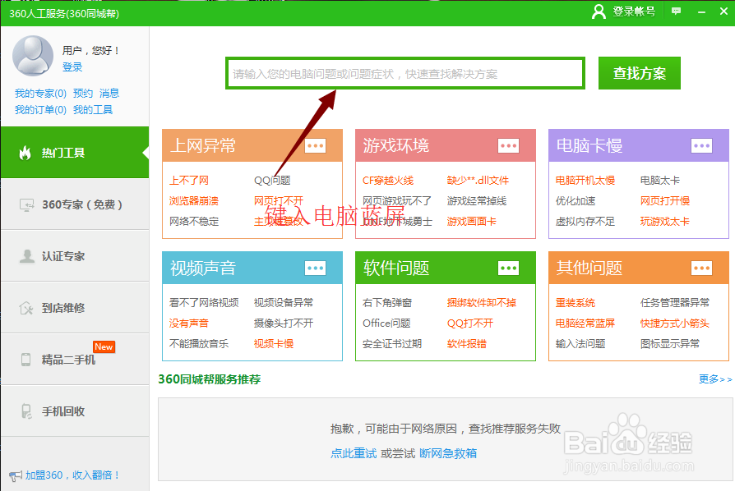Click the repair icon beside 到店维修
The image size is (735, 491).
point(25,308)
